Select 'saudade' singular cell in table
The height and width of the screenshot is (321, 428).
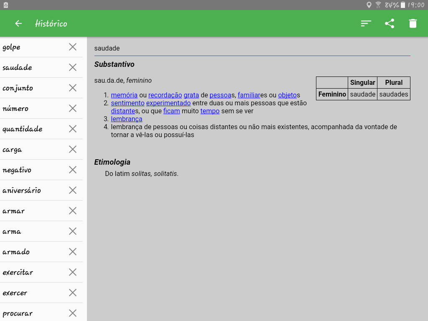click(x=362, y=94)
